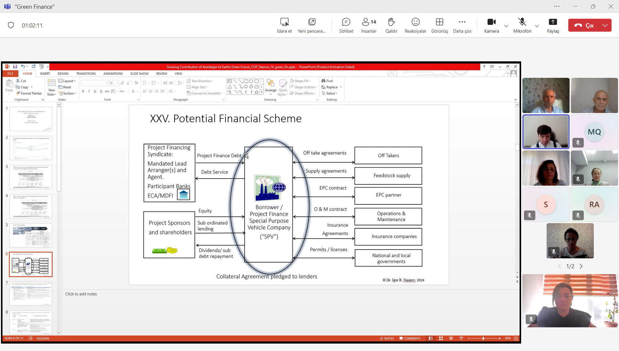The image size is (619, 351).
Task: Open the Görünüş view layout options
Action: point(439,25)
